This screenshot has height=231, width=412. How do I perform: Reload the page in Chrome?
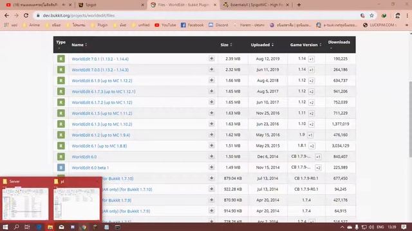pyautogui.click(x=26, y=15)
